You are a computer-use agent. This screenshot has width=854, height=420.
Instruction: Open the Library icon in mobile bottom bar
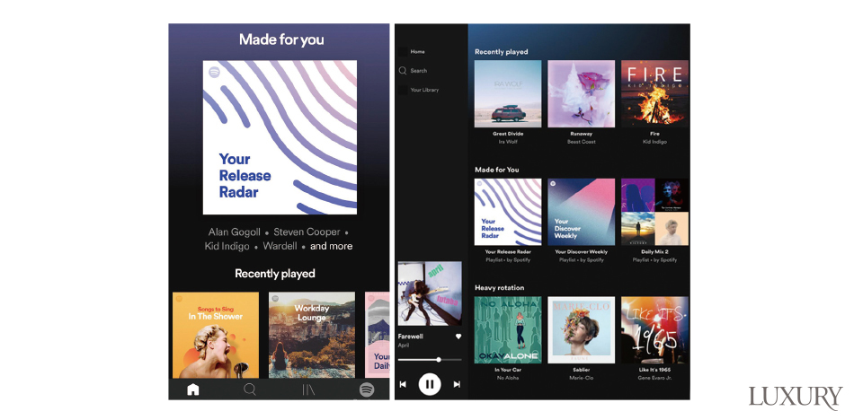[308, 389]
